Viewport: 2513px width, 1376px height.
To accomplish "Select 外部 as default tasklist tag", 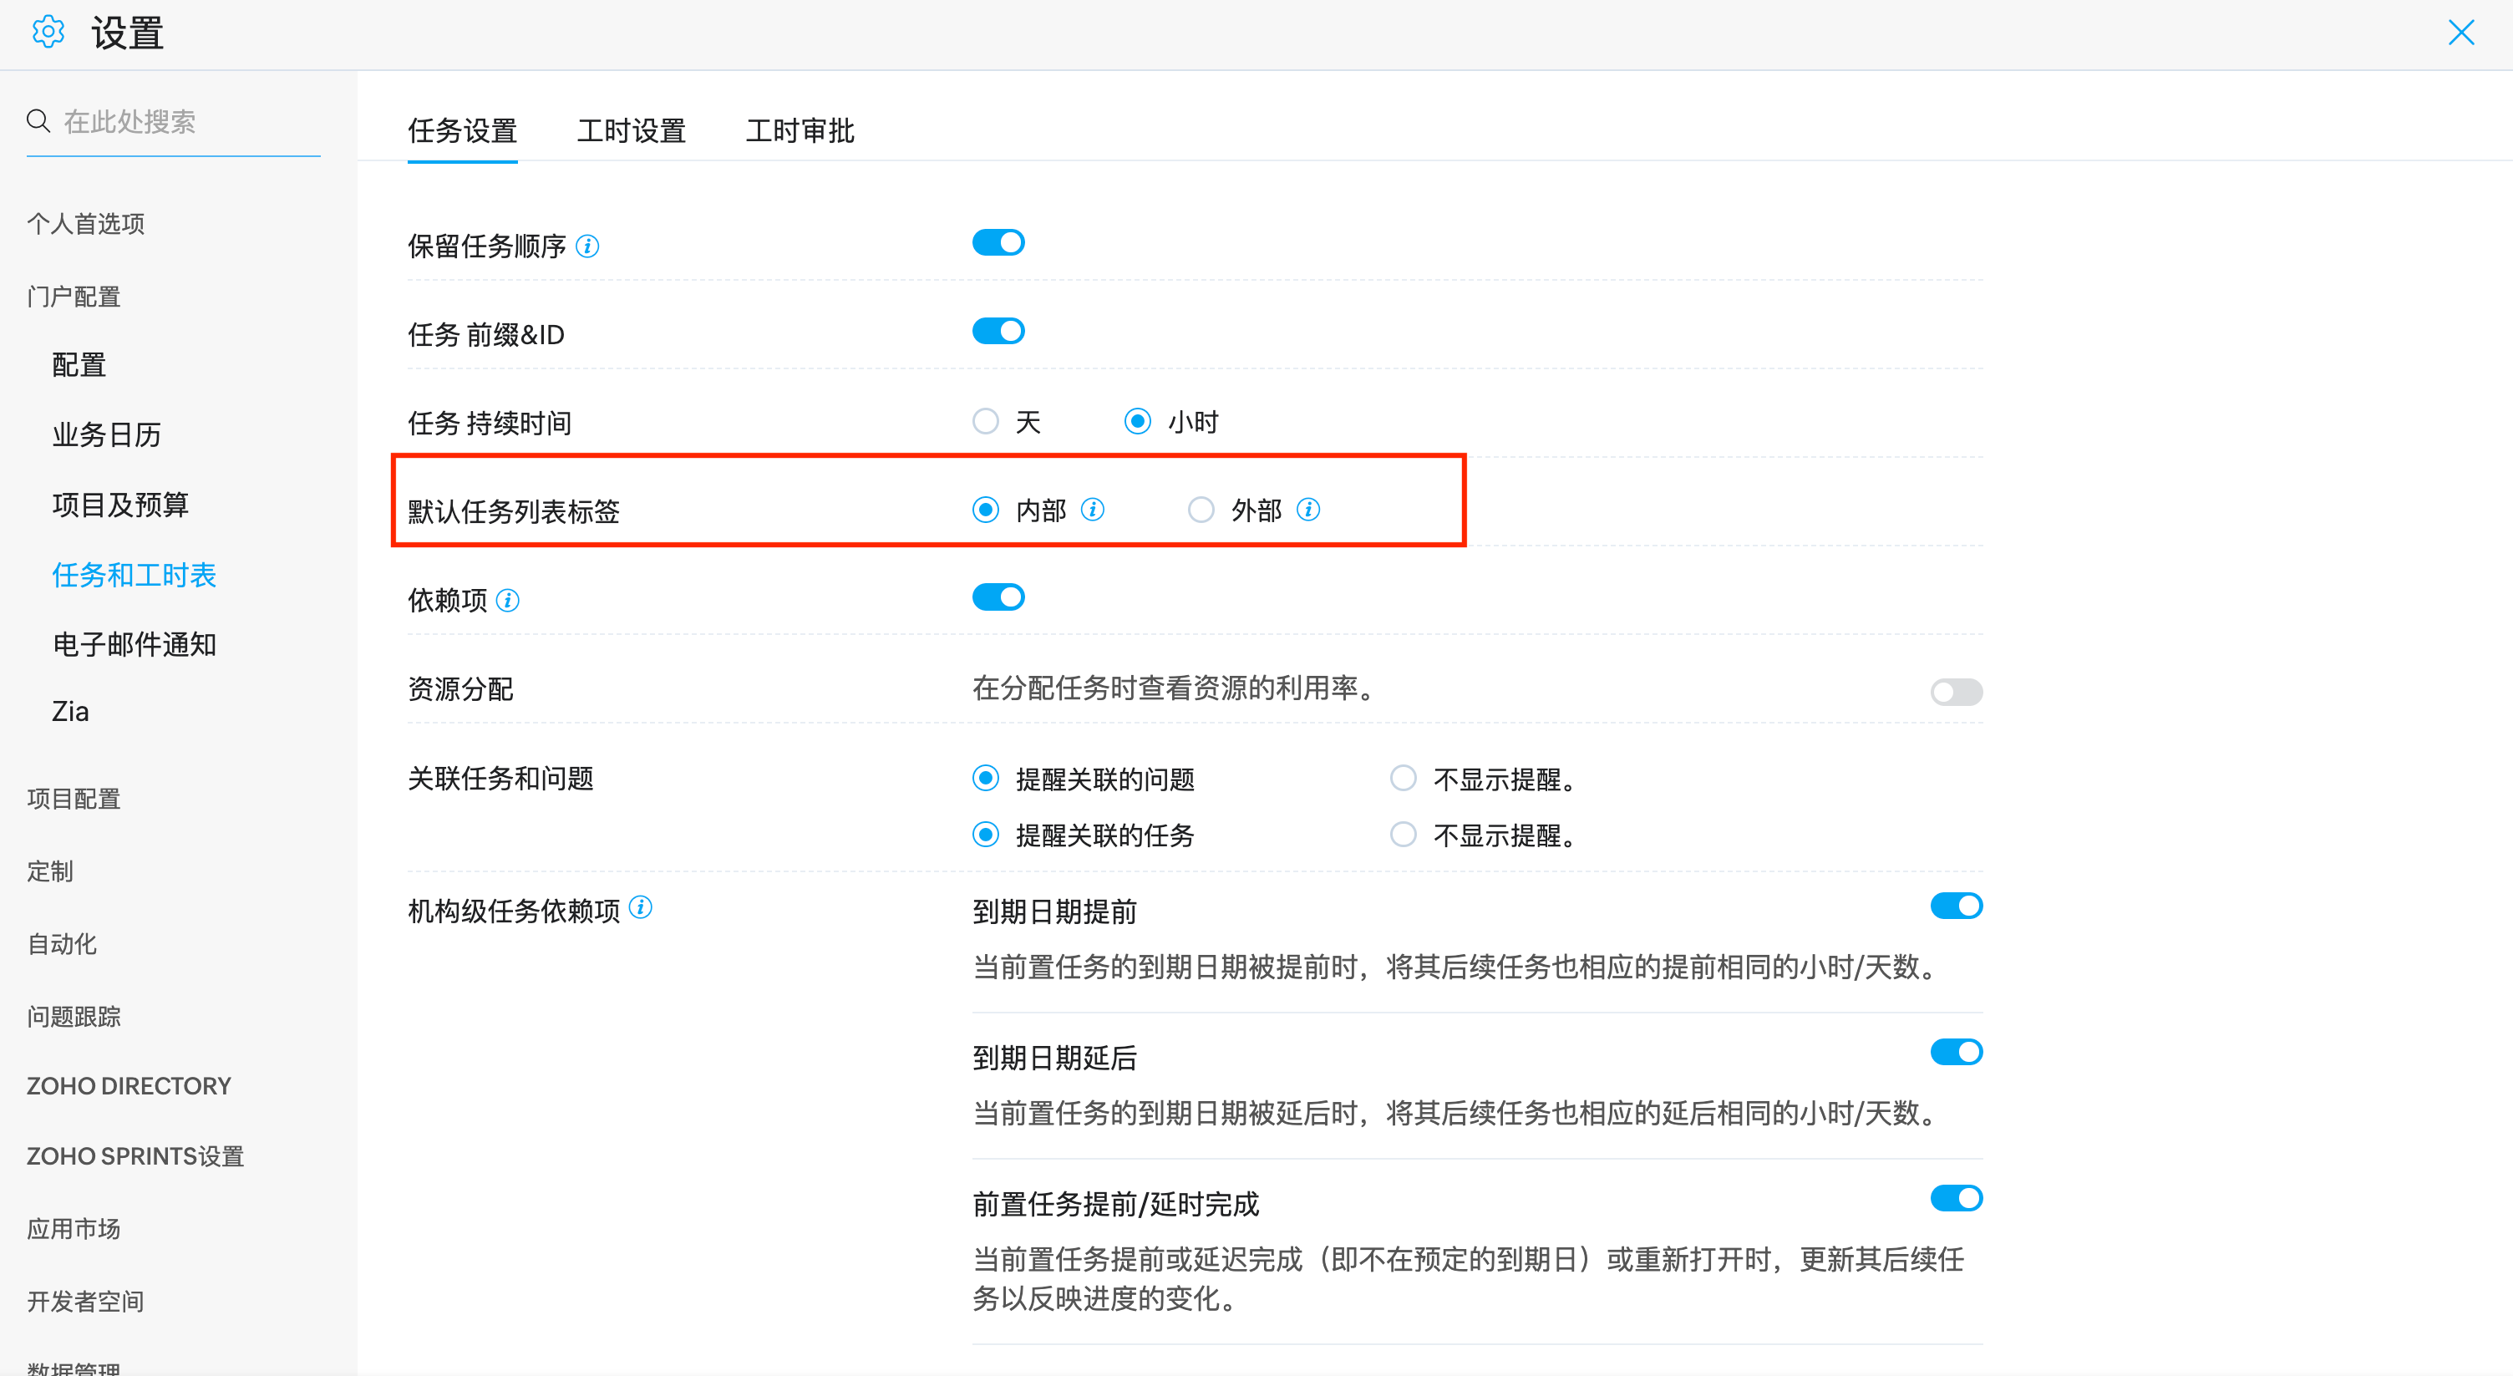I will tap(1201, 510).
